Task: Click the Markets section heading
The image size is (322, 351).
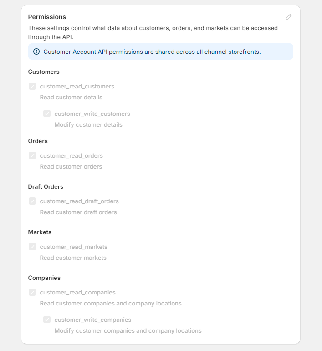Action: 40,232
